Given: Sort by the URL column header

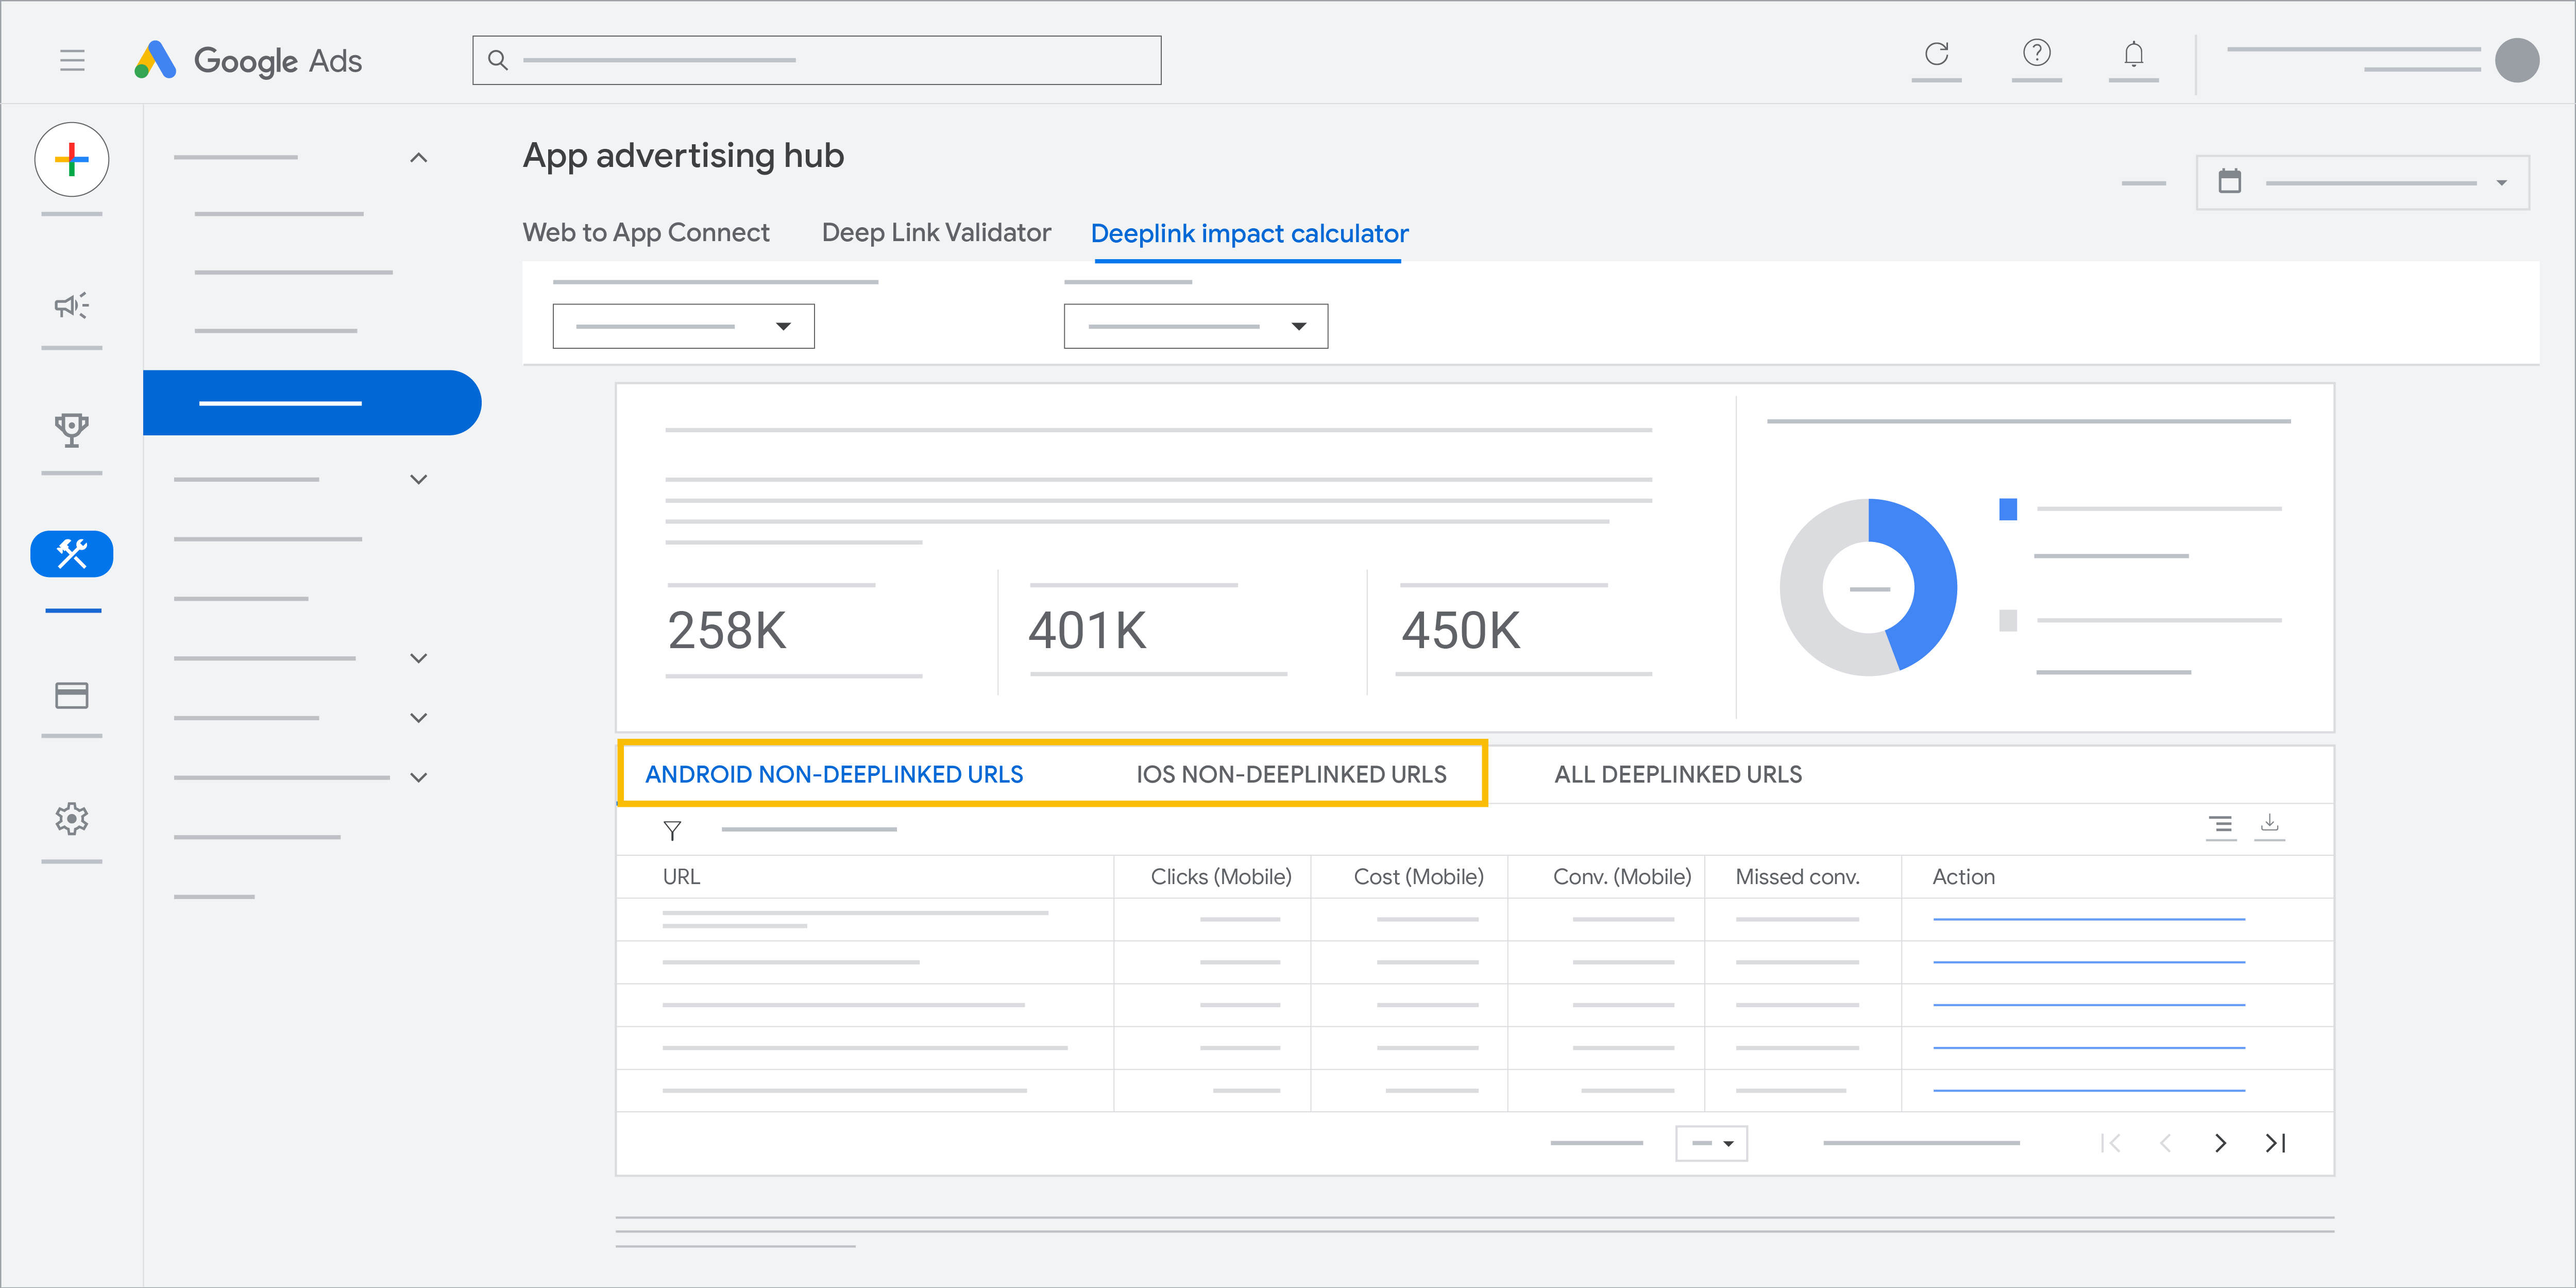Looking at the screenshot, I should (x=681, y=877).
